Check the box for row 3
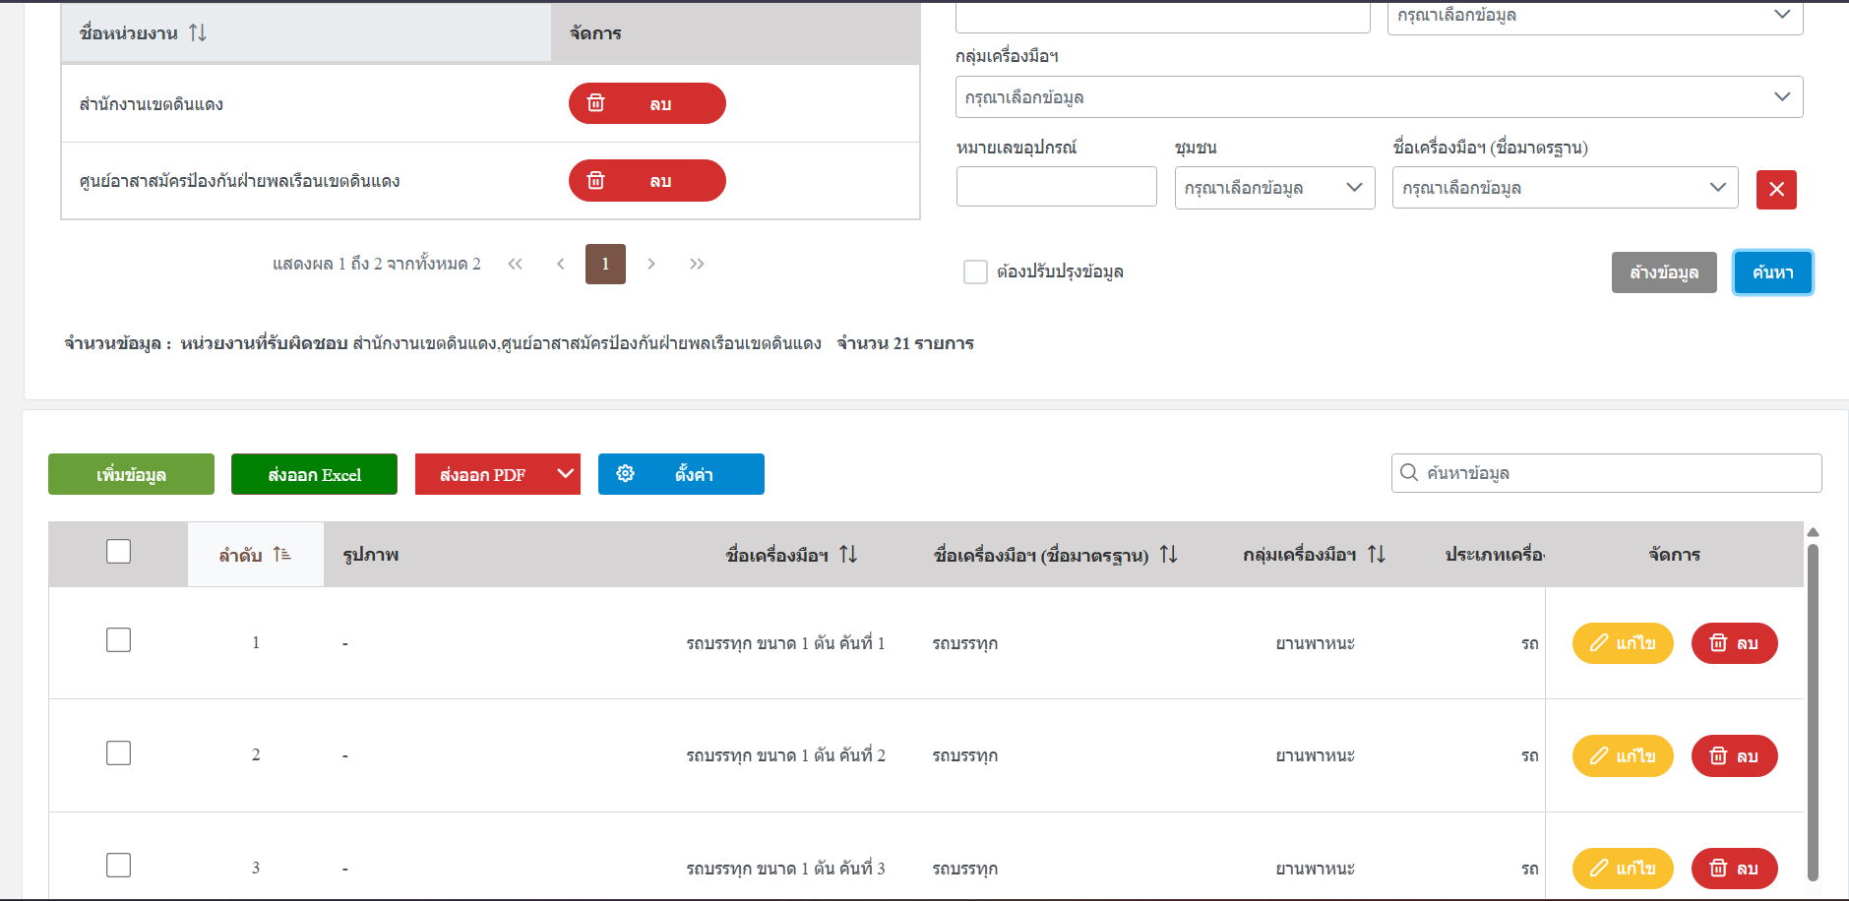1849x901 pixels. 118,866
